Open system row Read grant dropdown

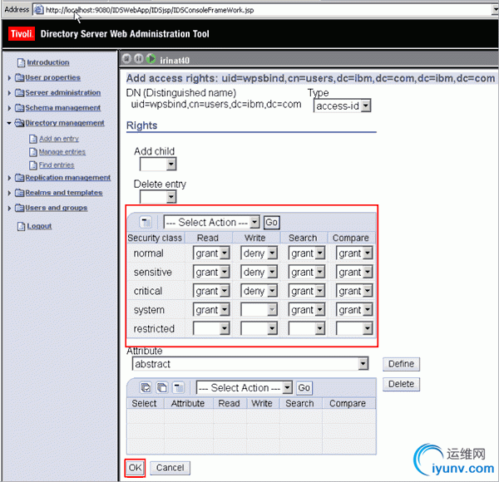pos(211,310)
